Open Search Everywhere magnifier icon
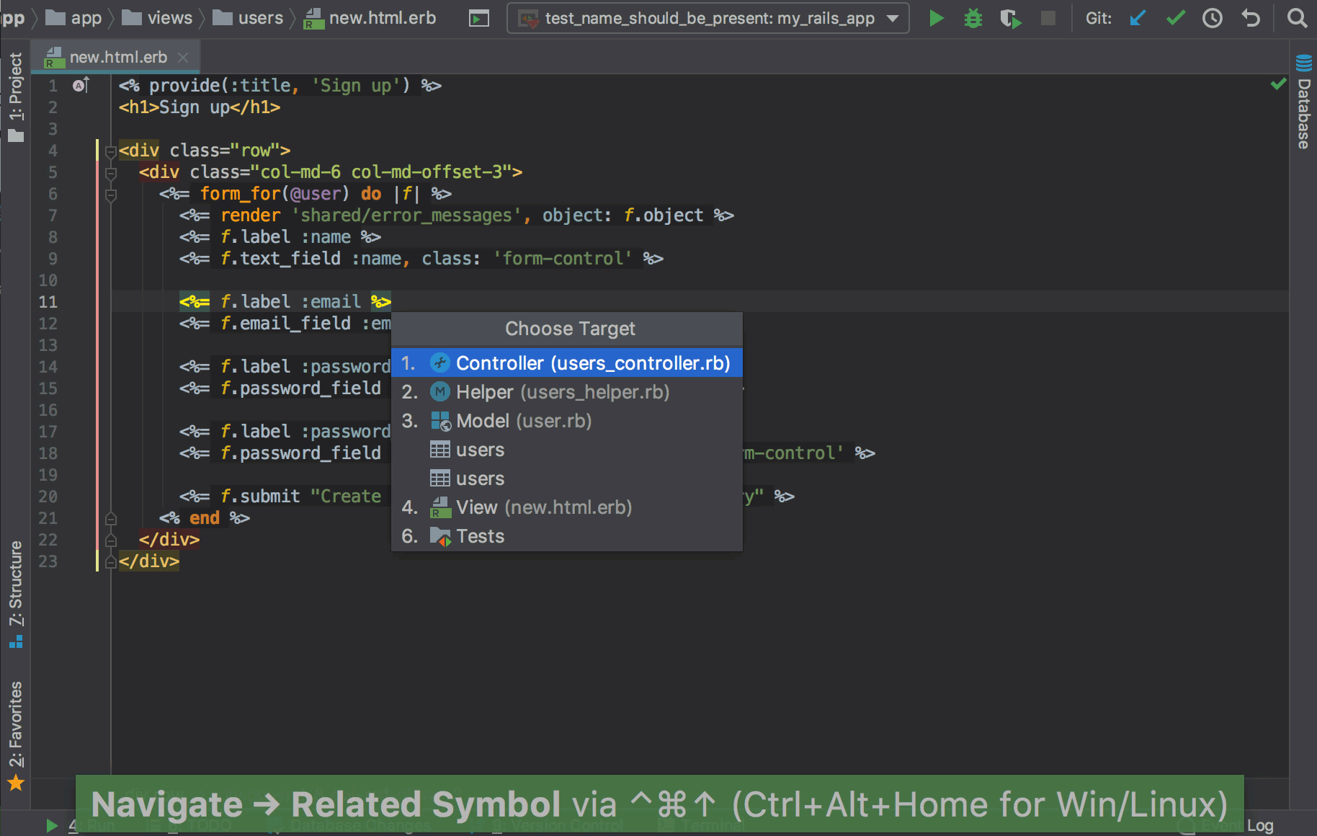The width and height of the screenshot is (1317, 836). click(x=1297, y=18)
